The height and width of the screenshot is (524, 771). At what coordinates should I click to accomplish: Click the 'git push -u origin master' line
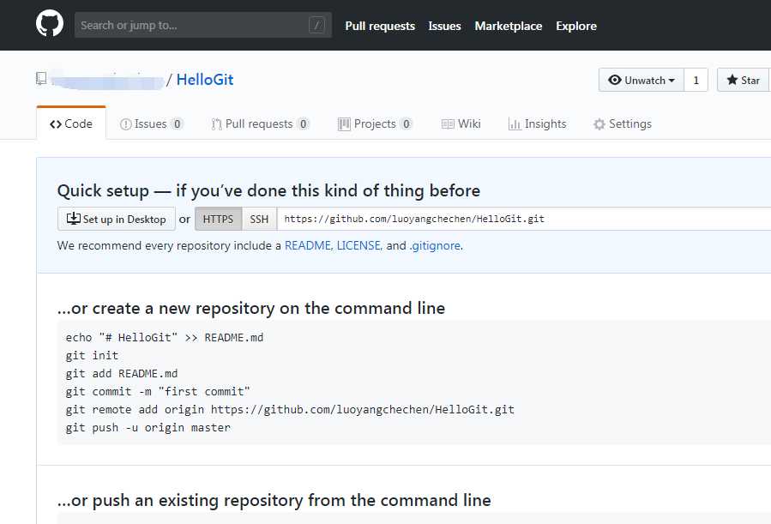click(148, 428)
